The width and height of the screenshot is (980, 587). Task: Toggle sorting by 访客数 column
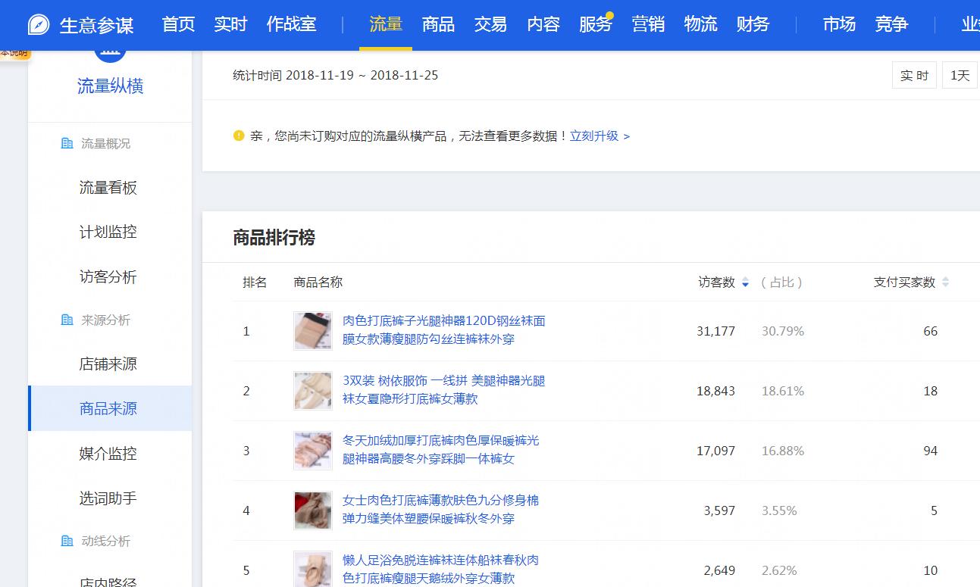tap(746, 282)
